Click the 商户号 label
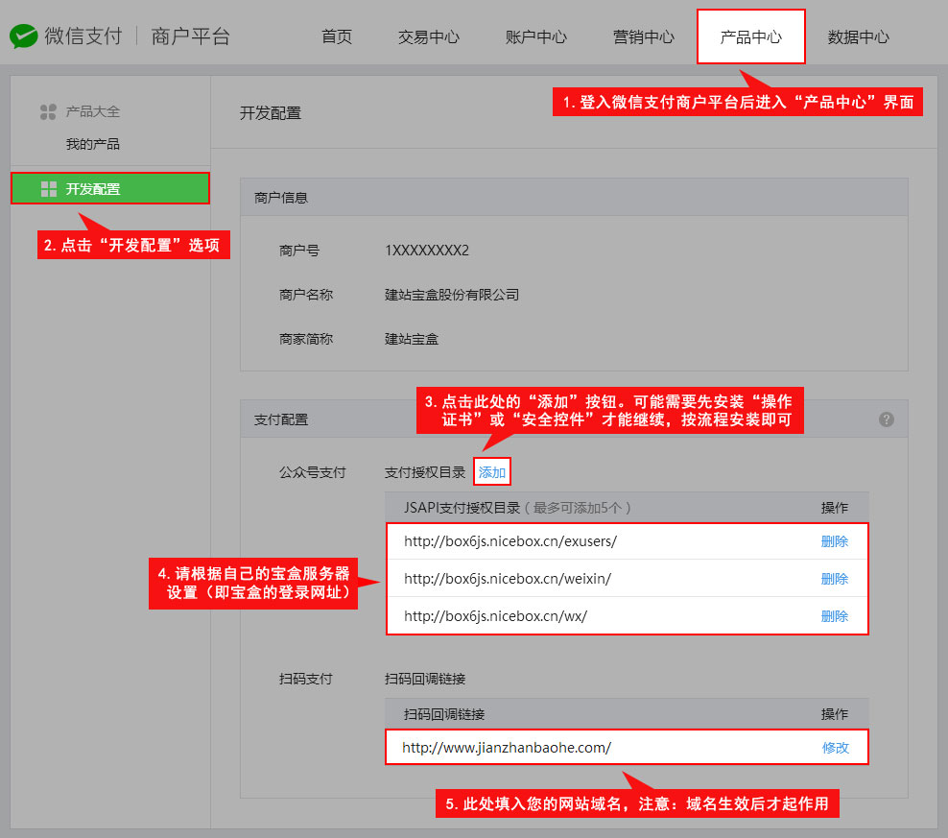The width and height of the screenshot is (948, 838). (x=299, y=251)
